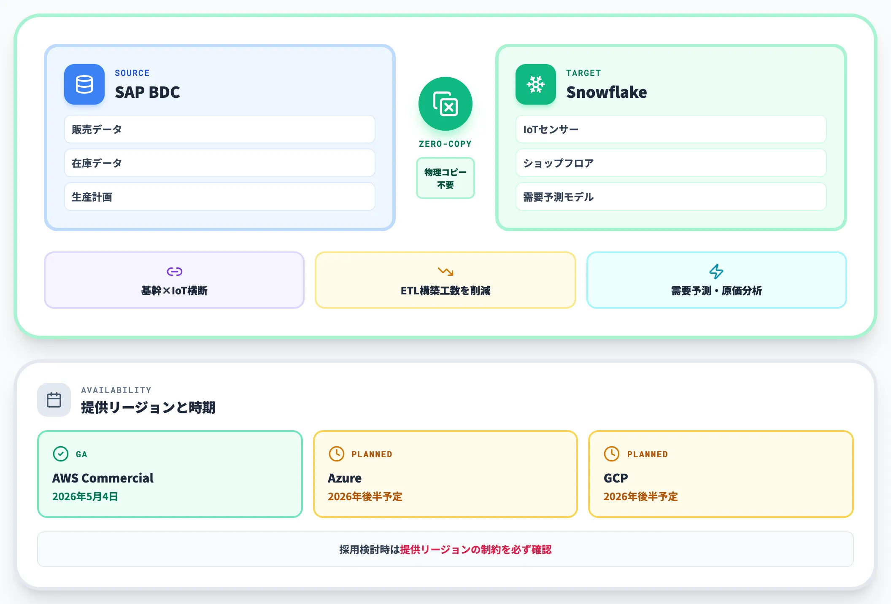Image resolution: width=891 pixels, height=604 pixels.
Task: Click the TARGET label
Action: [583, 73]
